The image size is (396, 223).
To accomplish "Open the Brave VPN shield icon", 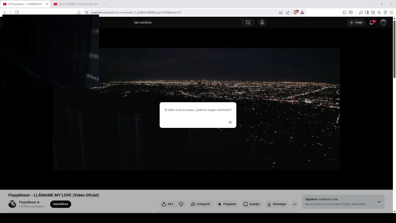I will pos(385,12).
